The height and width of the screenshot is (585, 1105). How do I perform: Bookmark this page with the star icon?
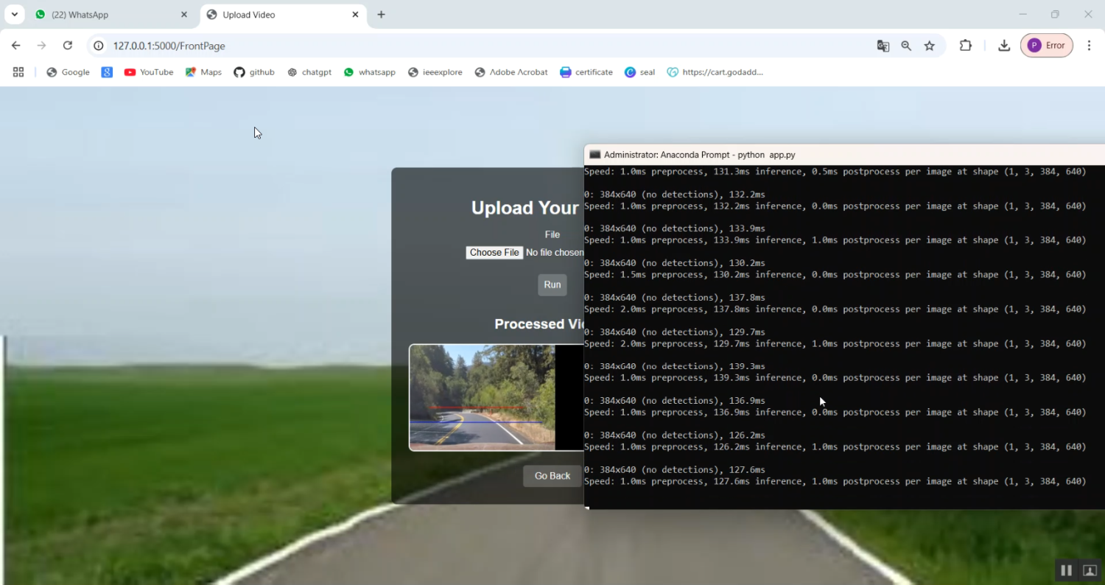click(930, 46)
